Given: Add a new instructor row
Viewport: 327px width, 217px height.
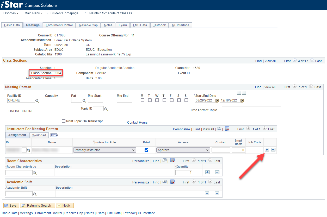Looking at the screenshot, I should (x=267, y=150).
